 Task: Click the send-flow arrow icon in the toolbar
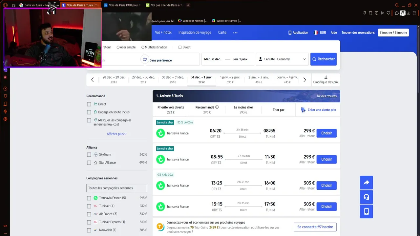coord(382,13)
